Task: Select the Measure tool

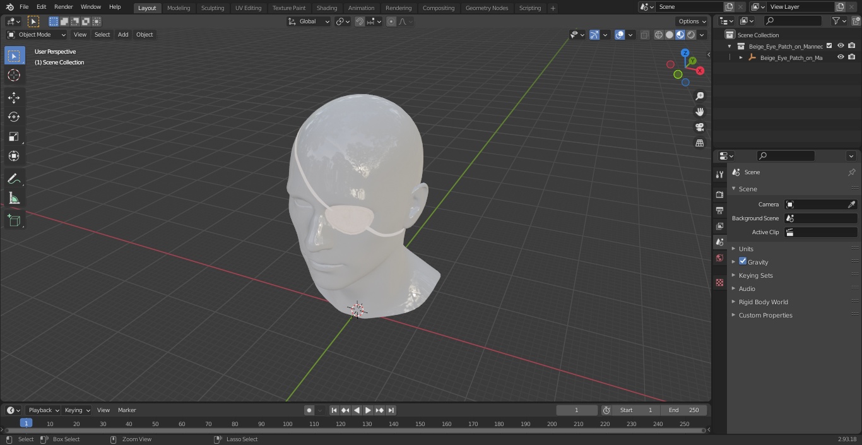Action: (14, 198)
